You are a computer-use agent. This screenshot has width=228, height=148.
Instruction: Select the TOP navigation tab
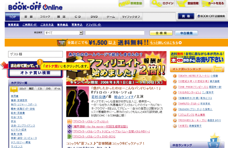point(13,17)
